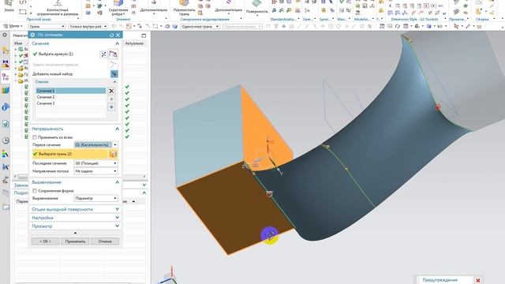
Task: Open the Грань selection filter dropdown
Action: pos(47,26)
